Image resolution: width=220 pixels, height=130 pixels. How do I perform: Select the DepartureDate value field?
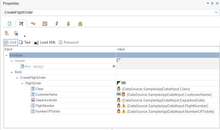165,100
